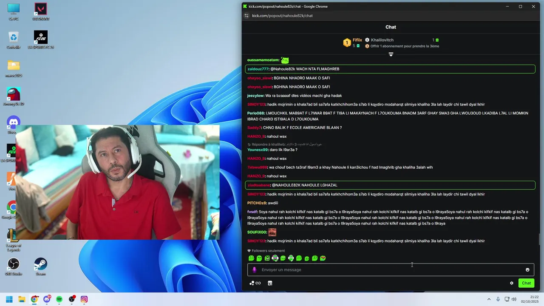Click the Followers seulement label

pos(268,251)
